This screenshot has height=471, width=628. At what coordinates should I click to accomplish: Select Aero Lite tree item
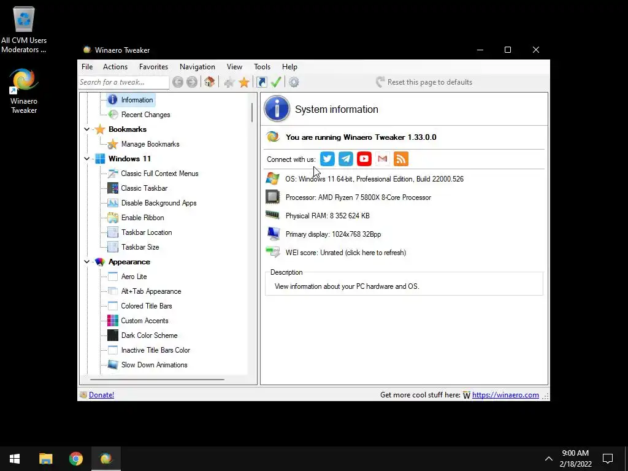134,277
